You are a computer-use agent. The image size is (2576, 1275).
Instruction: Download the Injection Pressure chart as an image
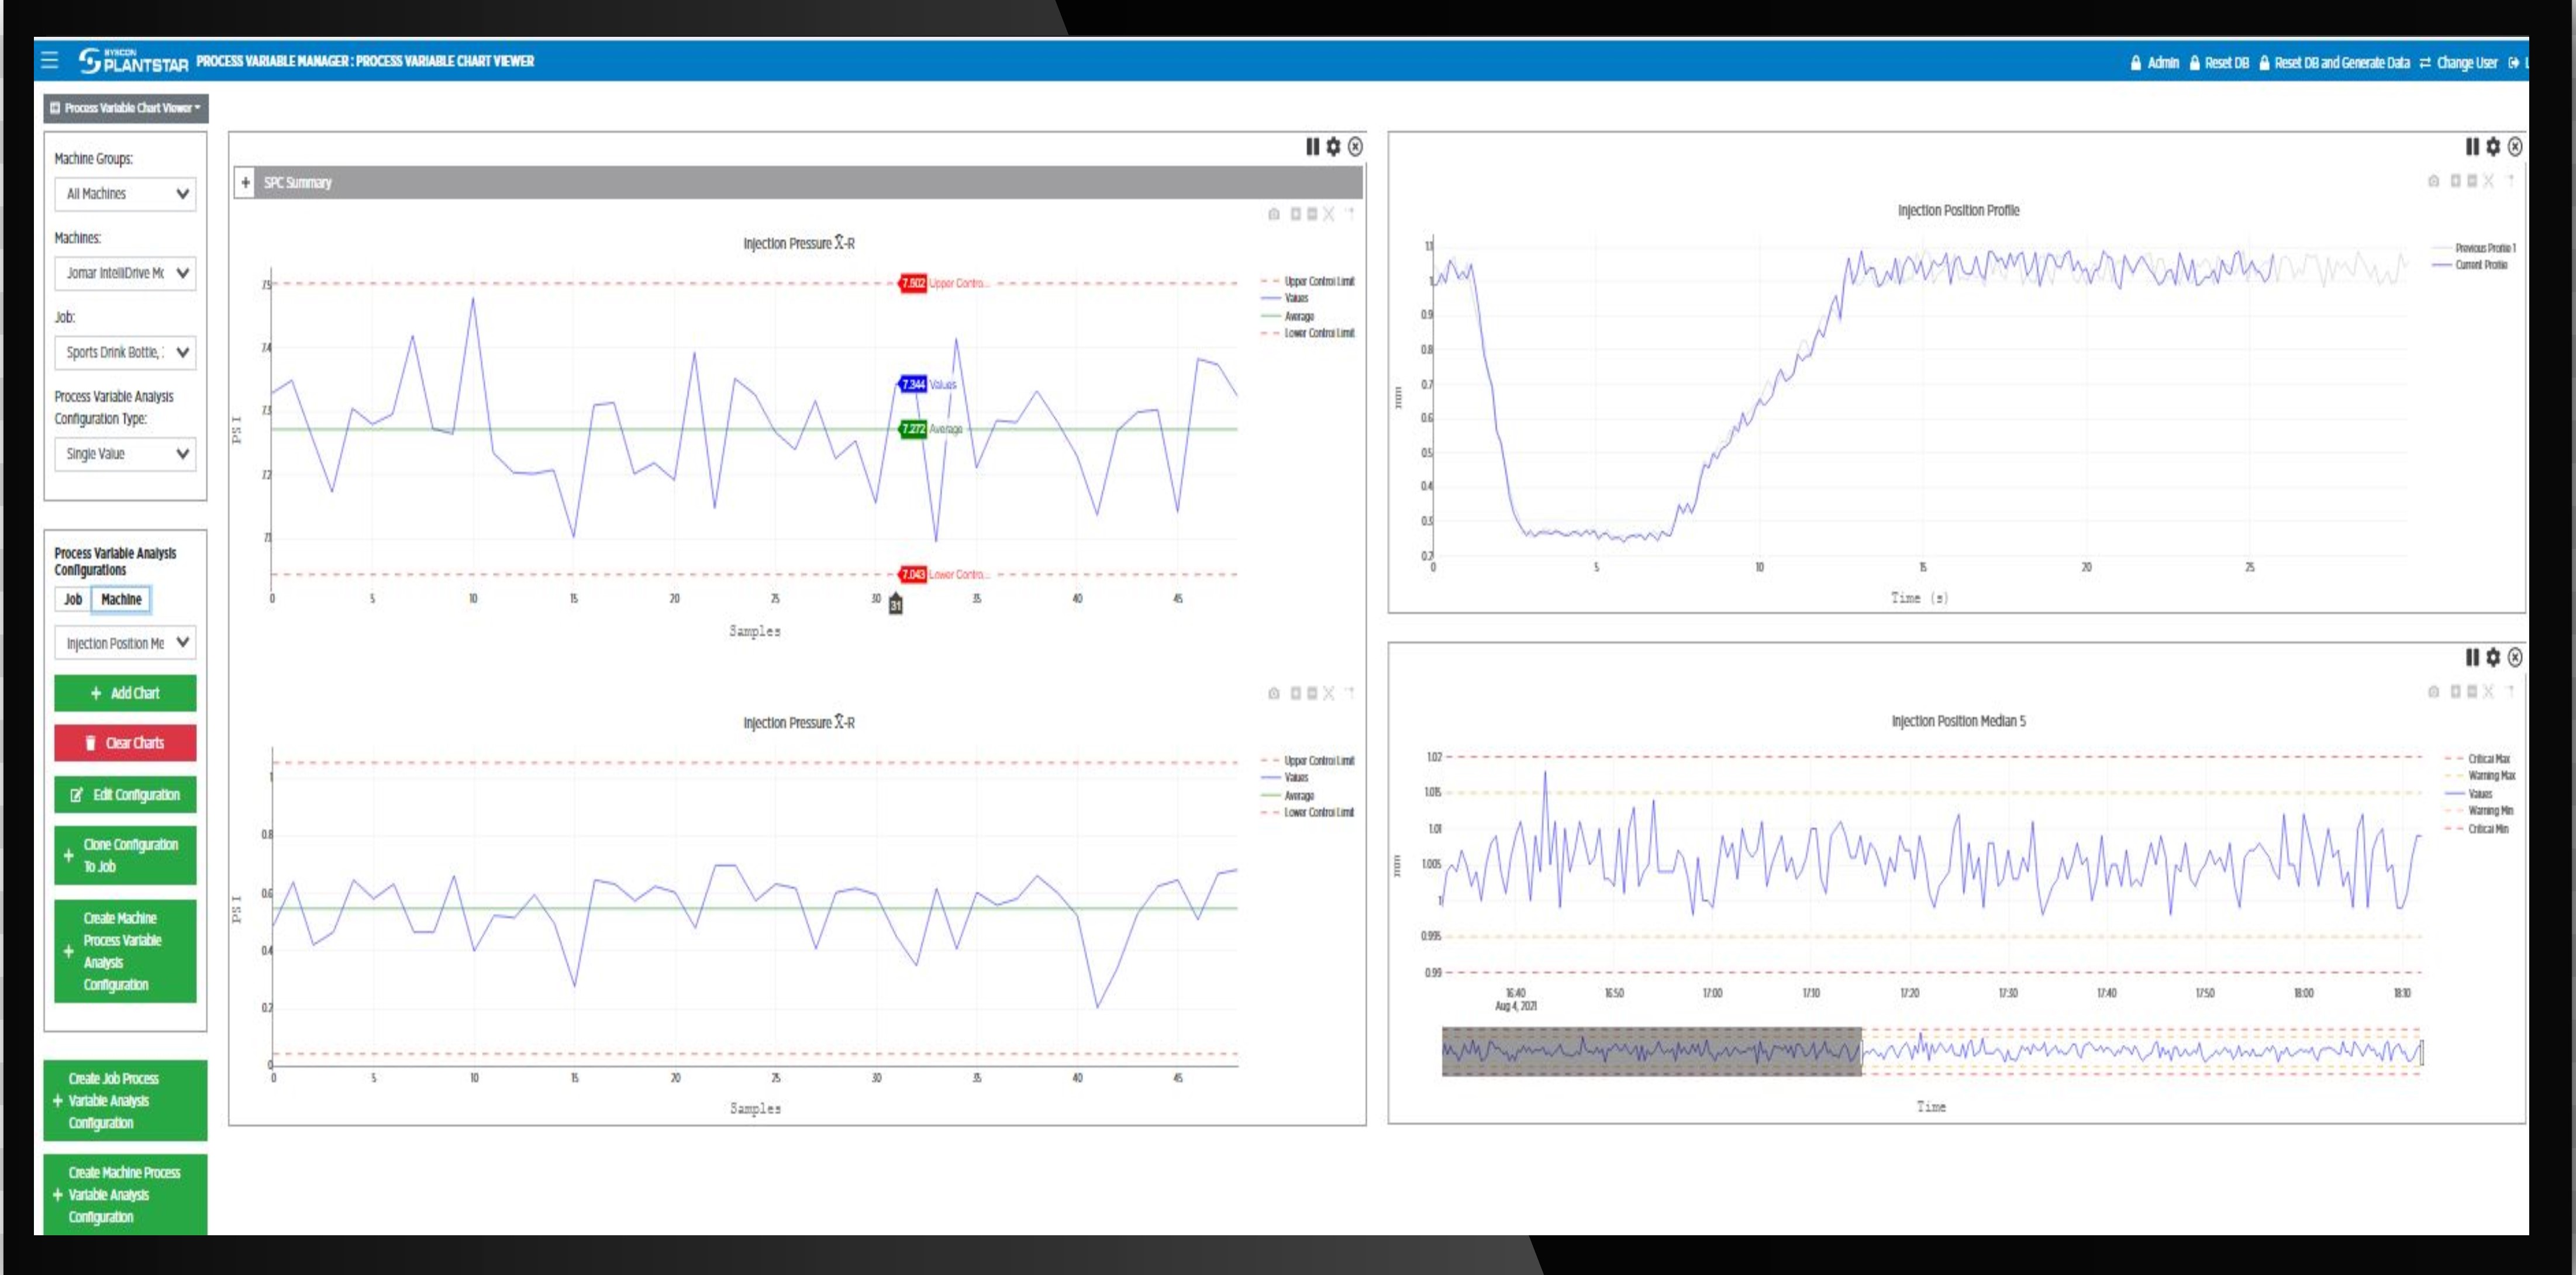[1273, 213]
